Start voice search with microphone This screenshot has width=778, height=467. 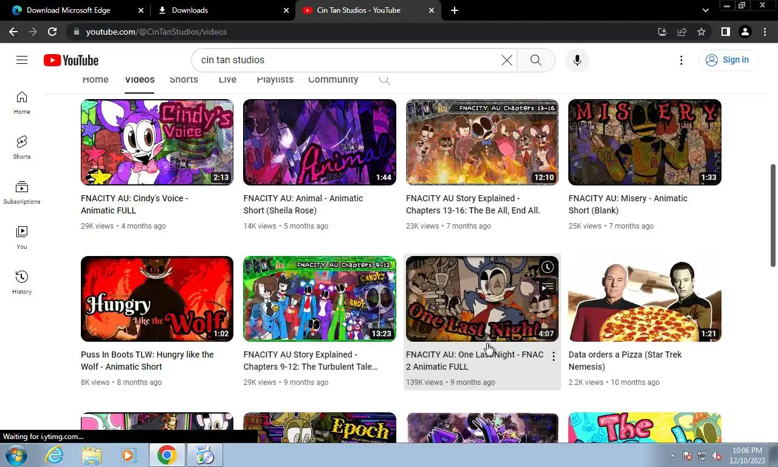577,60
